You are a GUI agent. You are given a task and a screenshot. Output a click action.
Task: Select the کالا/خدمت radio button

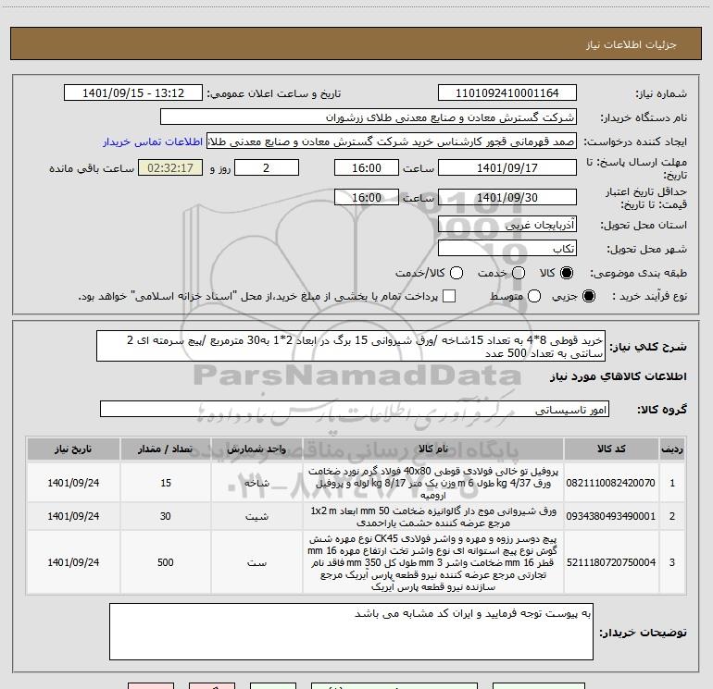(457, 273)
